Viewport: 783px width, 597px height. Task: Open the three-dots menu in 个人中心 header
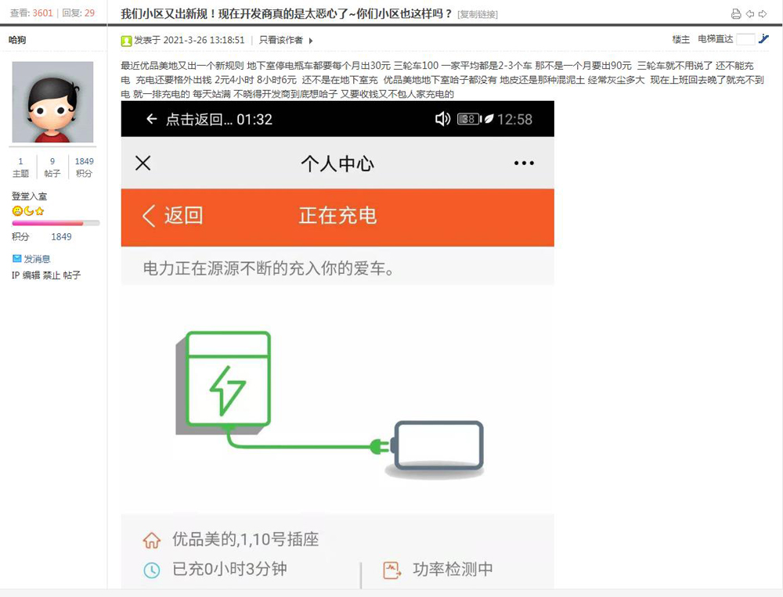(x=524, y=164)
